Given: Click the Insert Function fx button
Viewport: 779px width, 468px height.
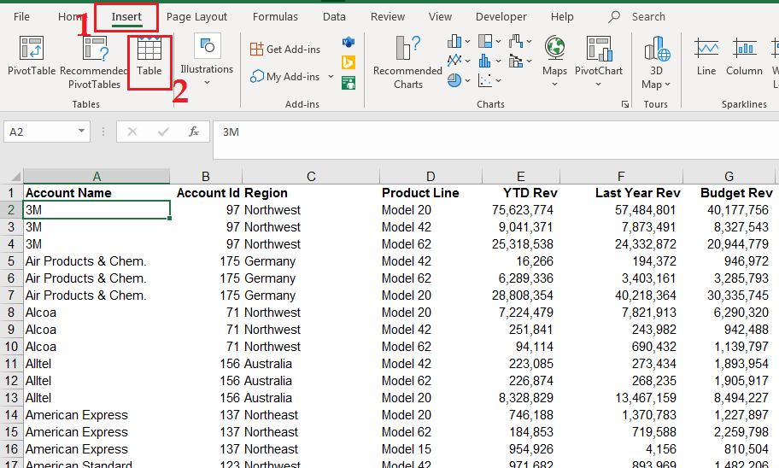Looking at the screenshot, I should click(x=194, y=132).
